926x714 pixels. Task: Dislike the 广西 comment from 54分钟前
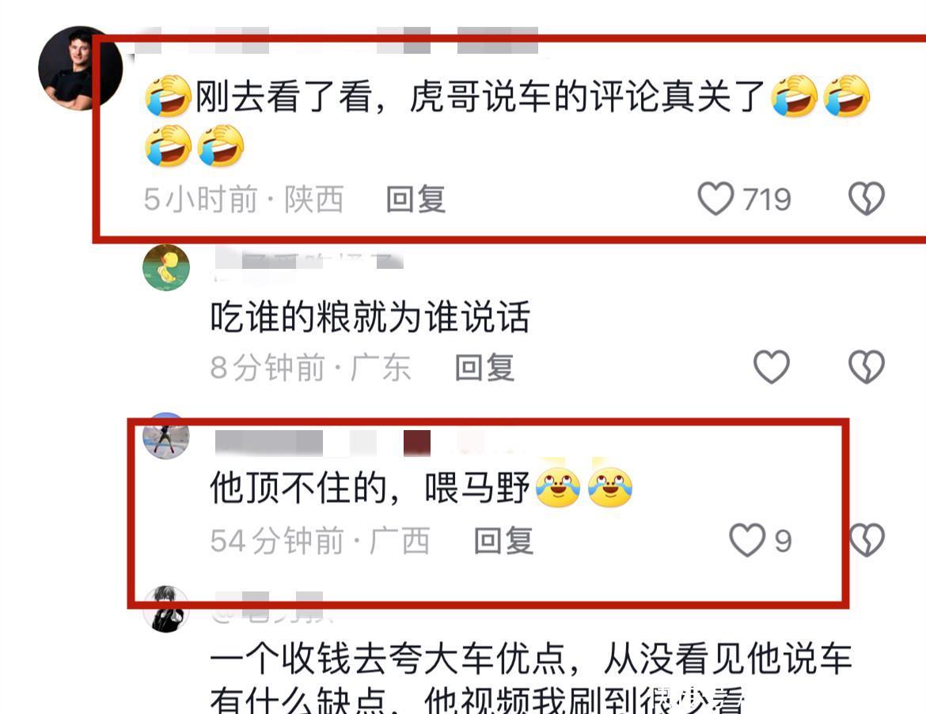(867, 540)
